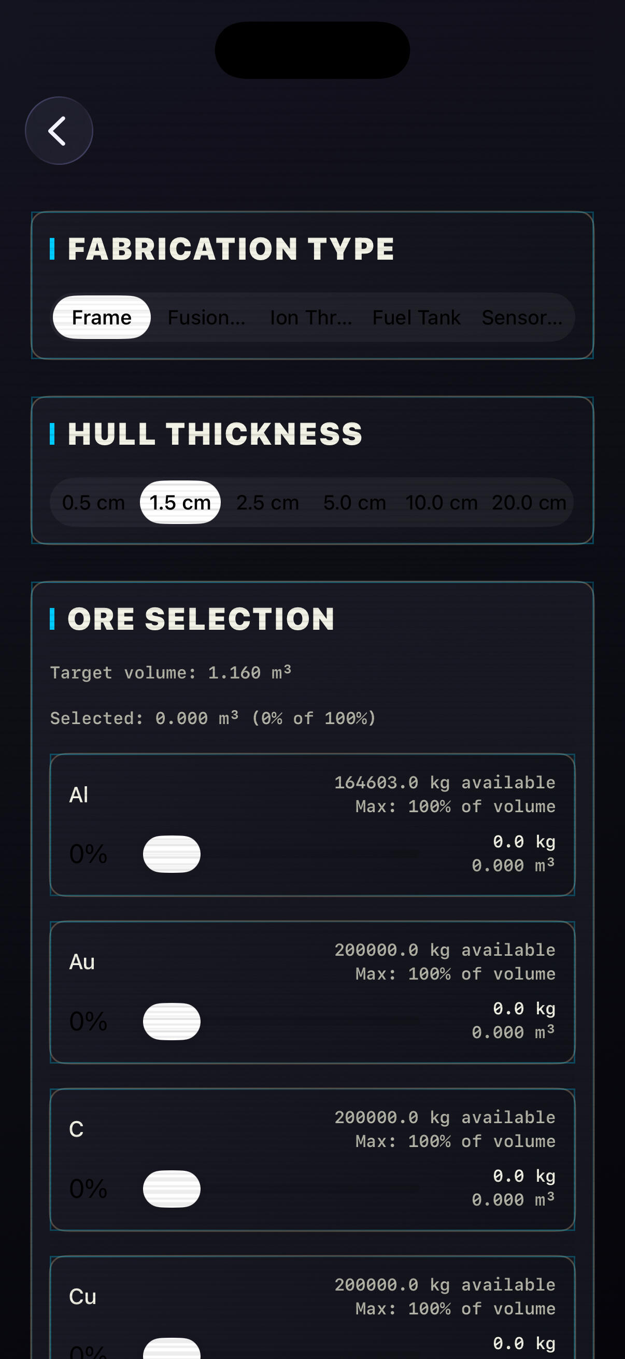Screen dimensions: 625x1359
Task: Set hull thickness to 5.0 cm
Action: pos(354,503)
